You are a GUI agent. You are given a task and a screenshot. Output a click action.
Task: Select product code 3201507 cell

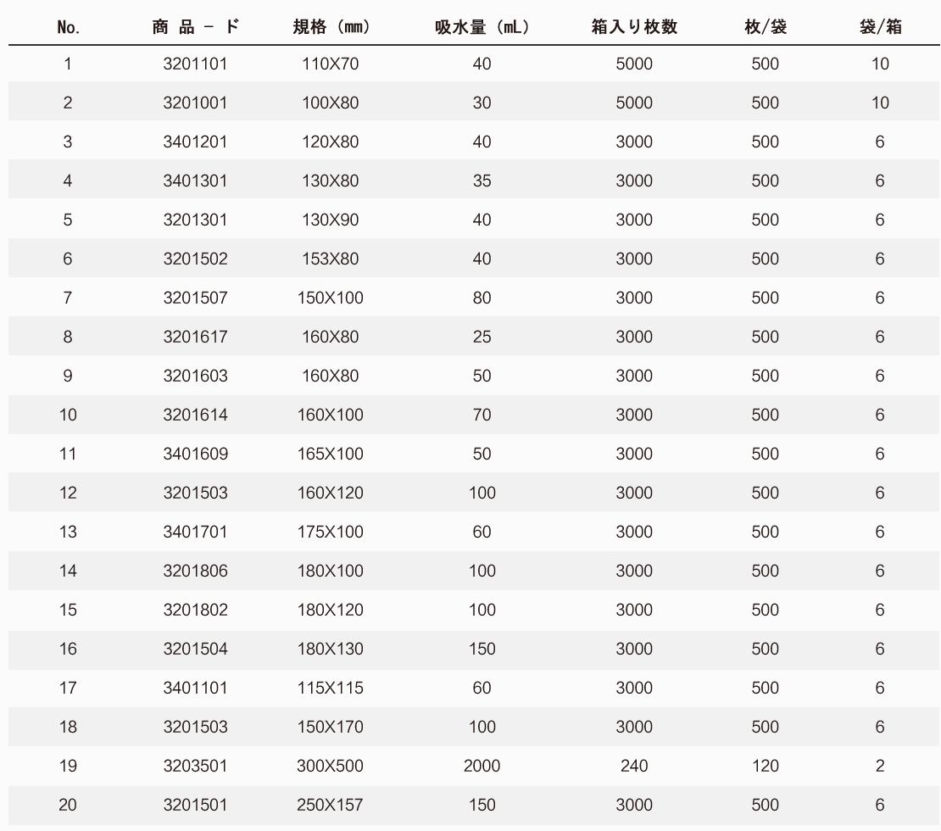pyautogui.click(x=195, y=298)
